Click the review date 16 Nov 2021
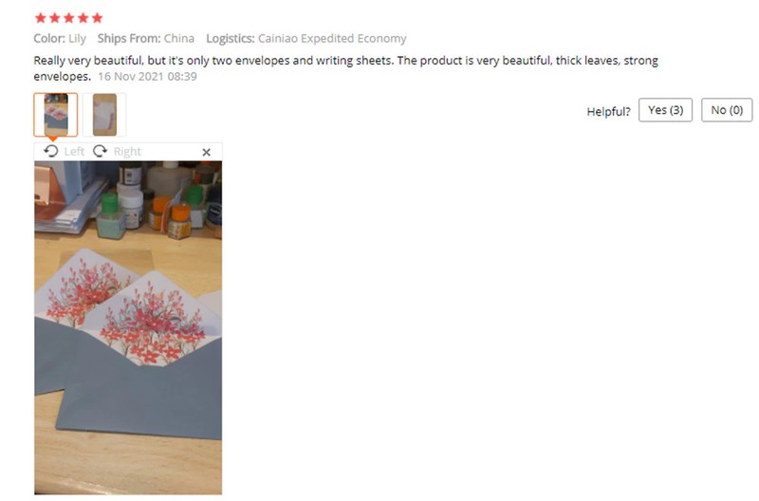 coord(147,77)
